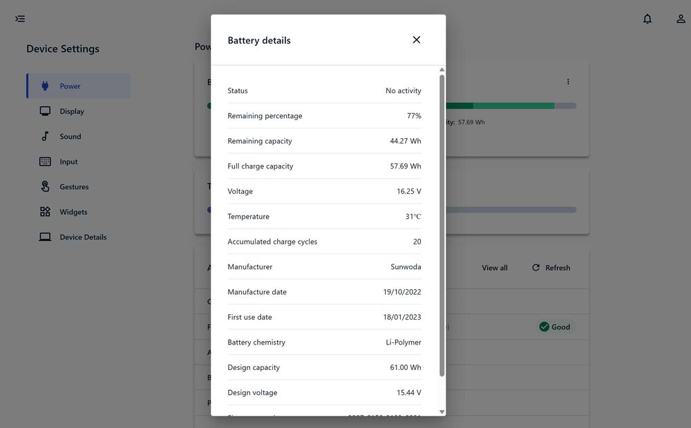This screenshot has width=691, height=428.
Task: Click the Good status badge text
Action: (560, 327)
